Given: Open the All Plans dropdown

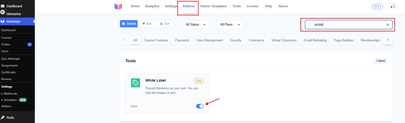Looking at the screenshot, I should (x=230, y=25).
